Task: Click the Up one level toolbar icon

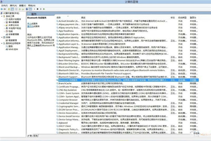Action: [9, 9]
